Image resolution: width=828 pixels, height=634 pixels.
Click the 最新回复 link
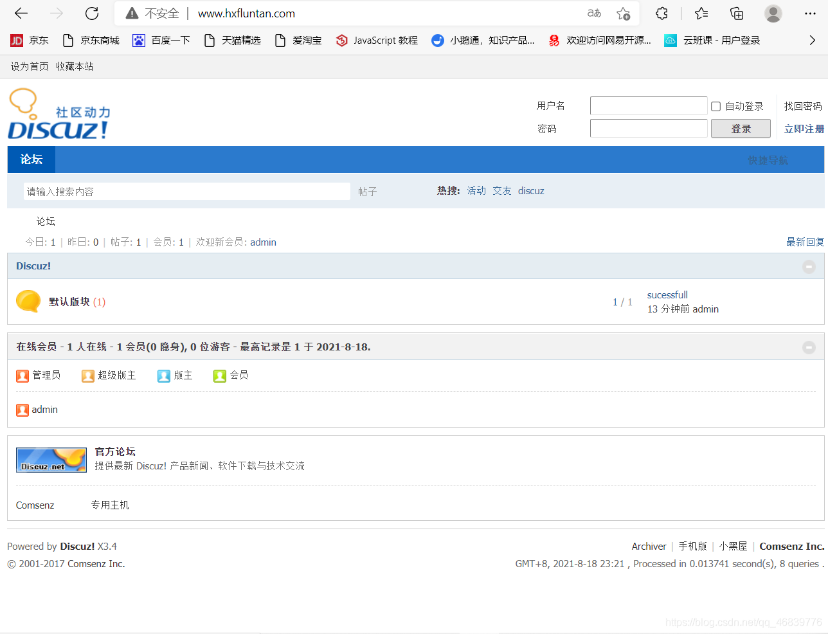click(x=806, y=242)
